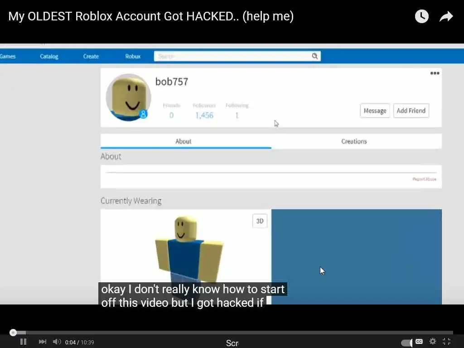Click the video progress bar scrubber
Screen dimensions: 464x348
tap(13, 333)
